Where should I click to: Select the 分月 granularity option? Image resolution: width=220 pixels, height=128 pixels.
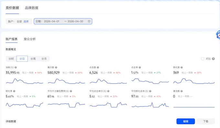click(x=44, y=59)
